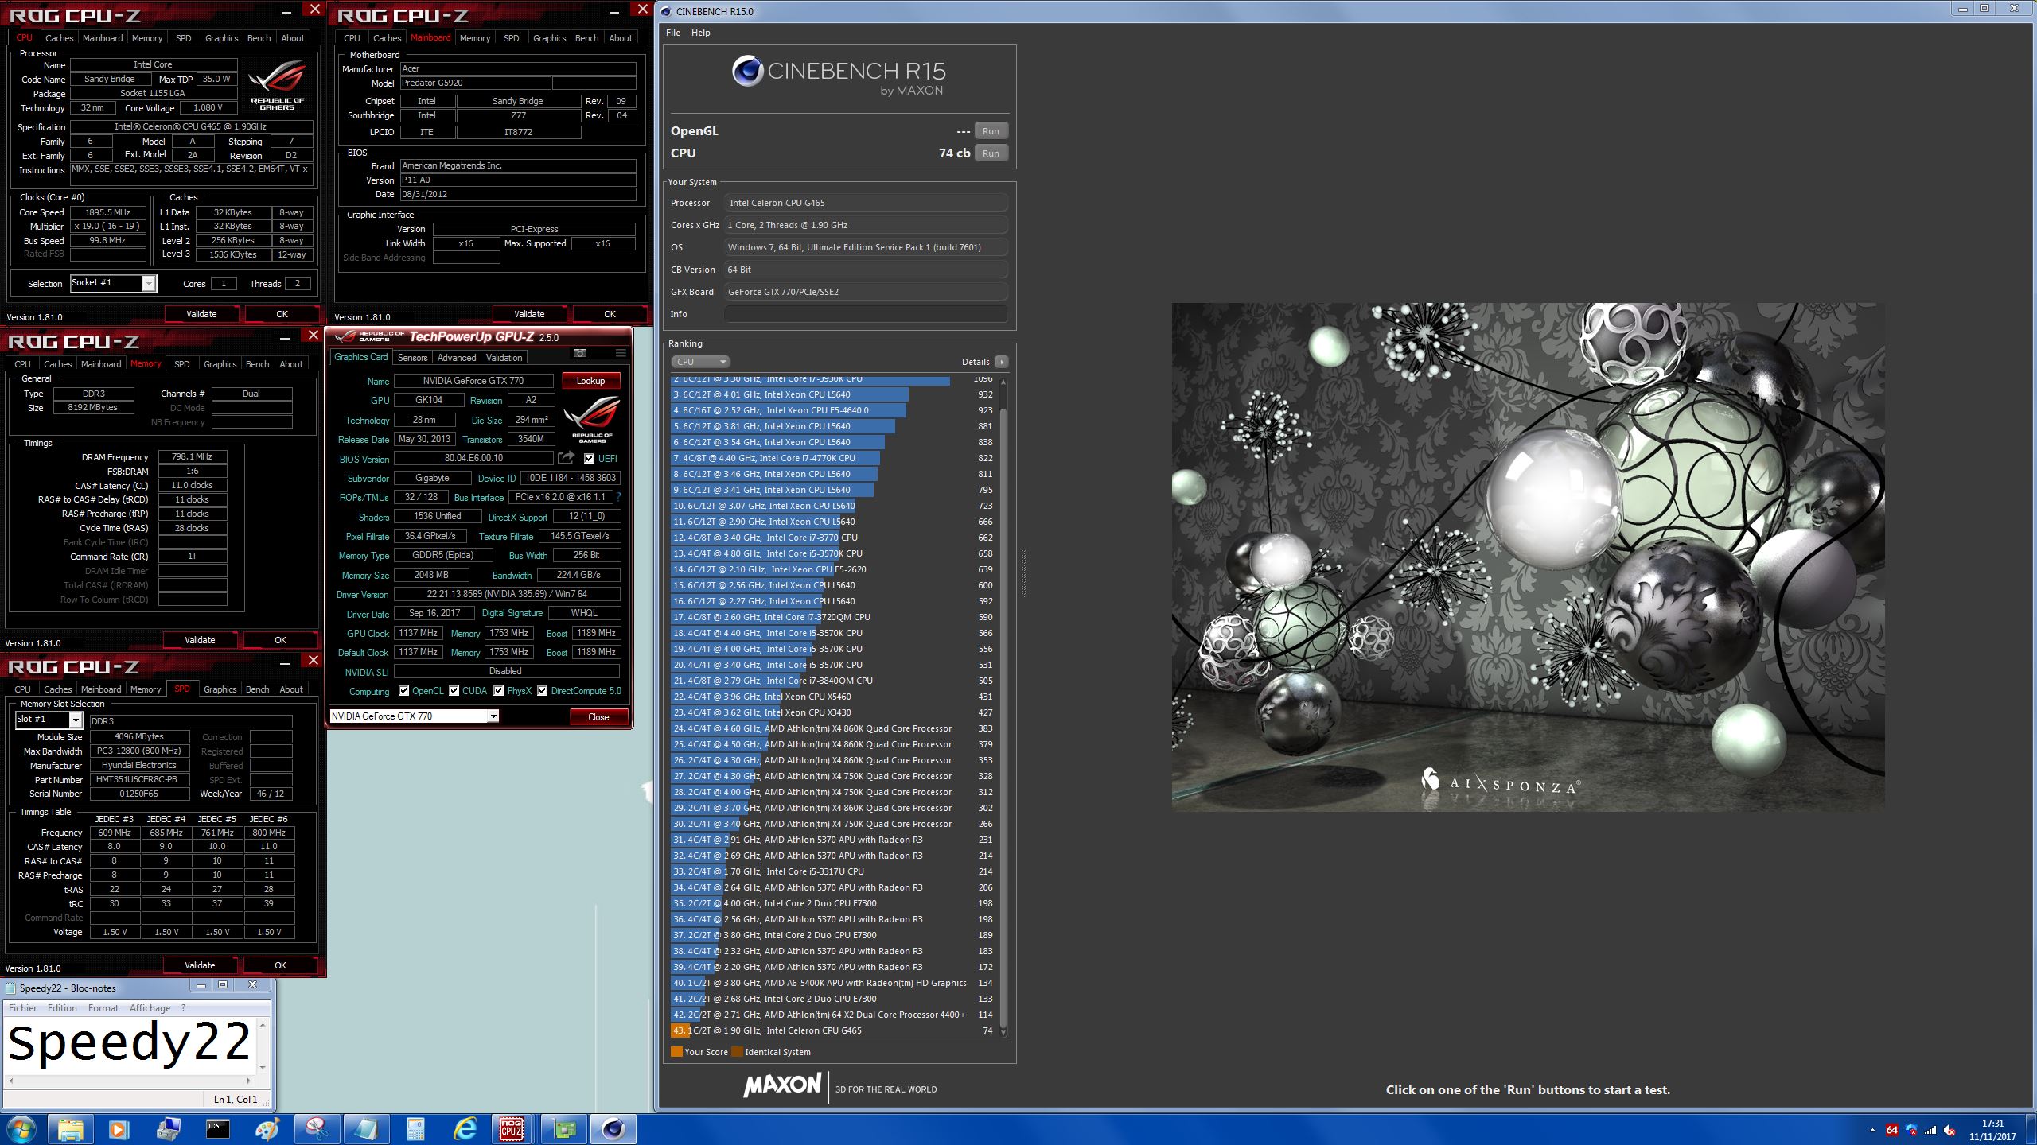The height and width of the screenshot is (1145, 2037).
Task: Switch to Notepad taskbar icon
Action: (x=366, y=1129)
